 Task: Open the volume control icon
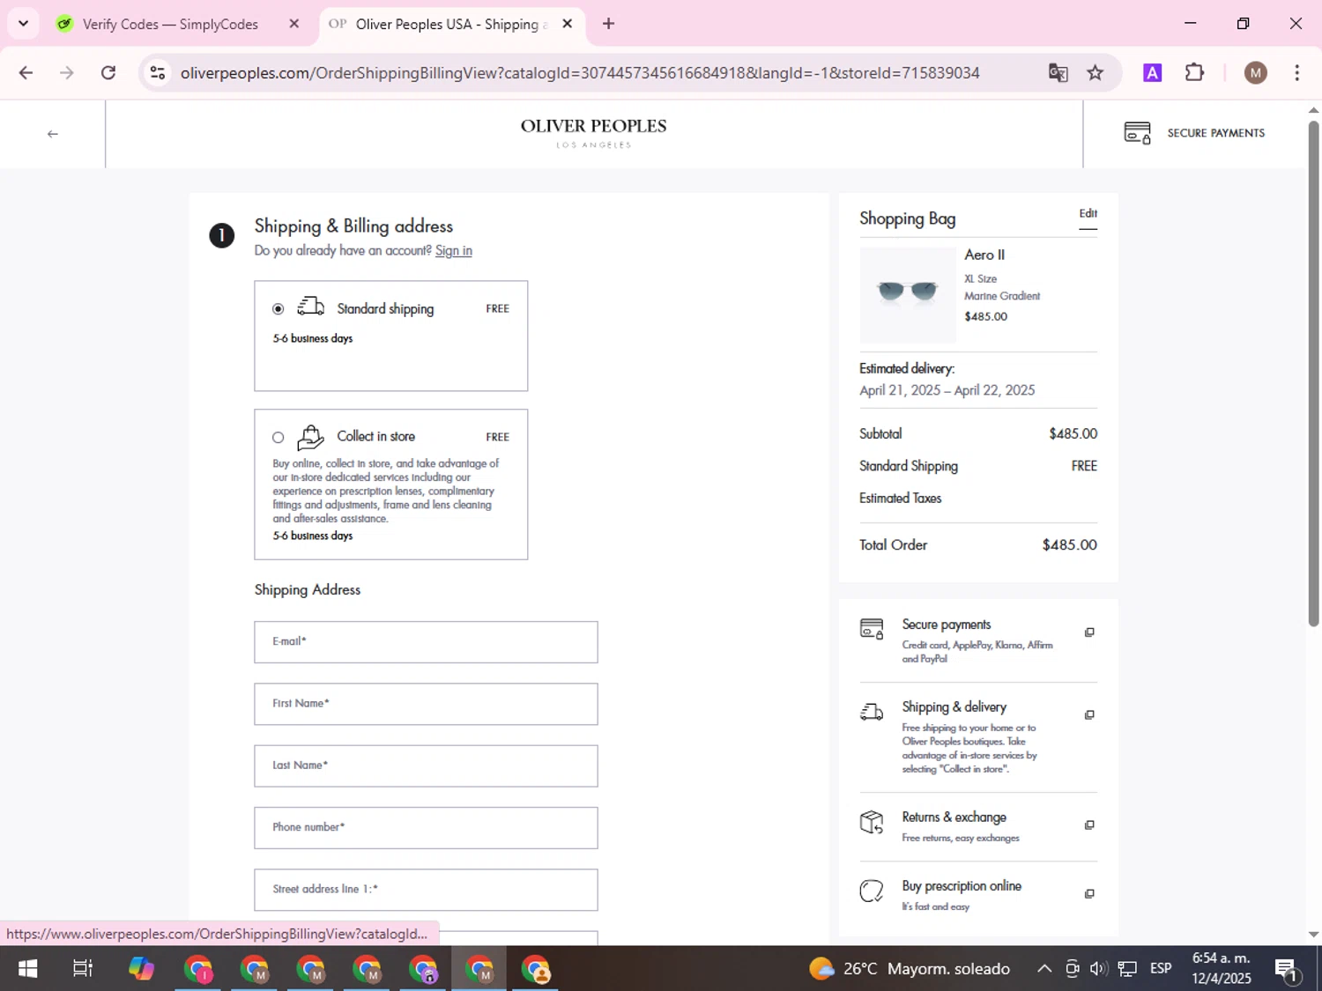pyautogui.click(x=1098, y=969)
